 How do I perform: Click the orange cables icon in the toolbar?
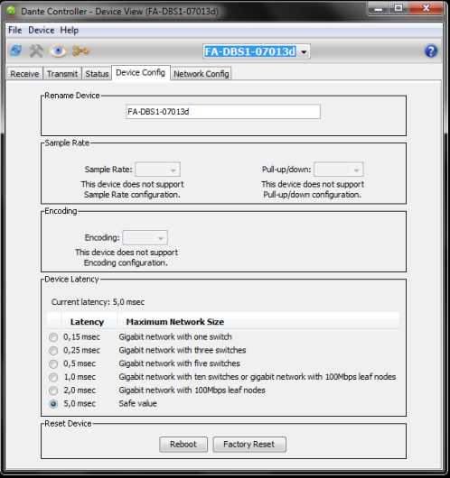(x=80, y=51)
